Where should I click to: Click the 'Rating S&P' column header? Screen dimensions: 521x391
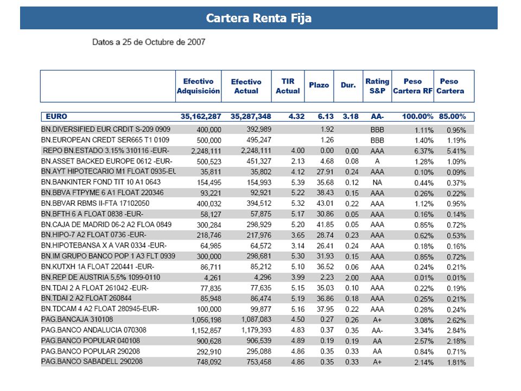tap(377, 86)
